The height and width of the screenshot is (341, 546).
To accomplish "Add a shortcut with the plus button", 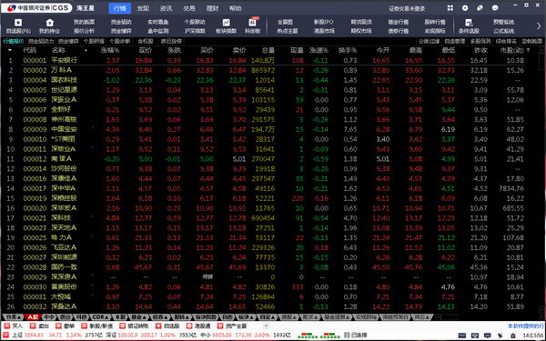I will point(266,326).
